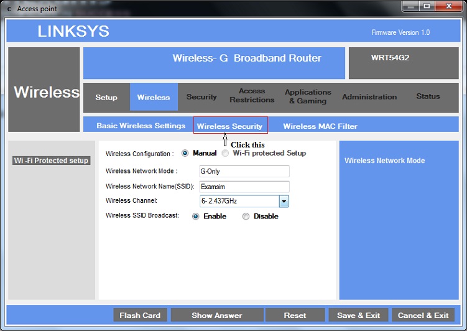Screen dimensions: 467x331
Task: Click the LINKSYS logo text
Action: click(73, 31)
